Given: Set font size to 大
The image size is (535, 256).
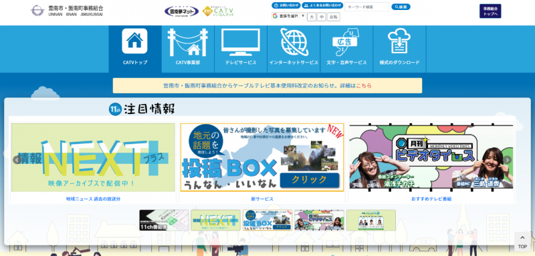Looking at the screenshot, I should [312, 17].
